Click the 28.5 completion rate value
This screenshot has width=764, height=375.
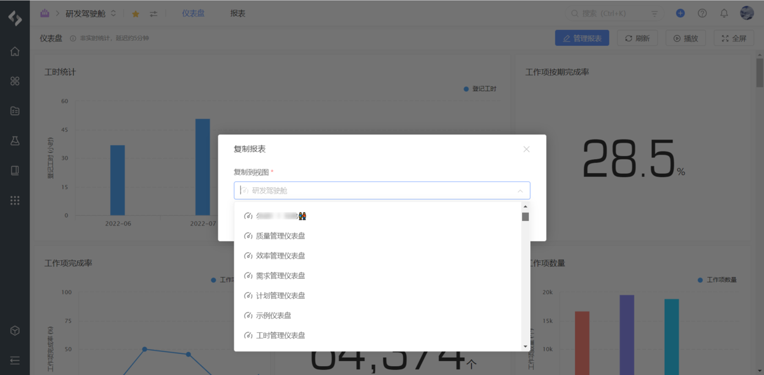pos(629,159)
